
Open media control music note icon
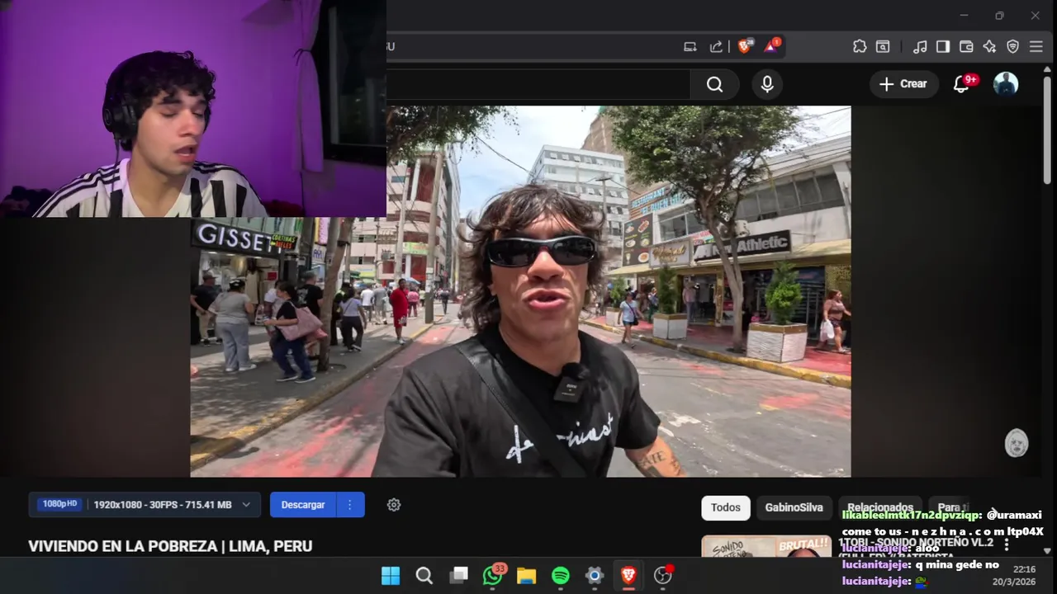[x=920, y=47]
